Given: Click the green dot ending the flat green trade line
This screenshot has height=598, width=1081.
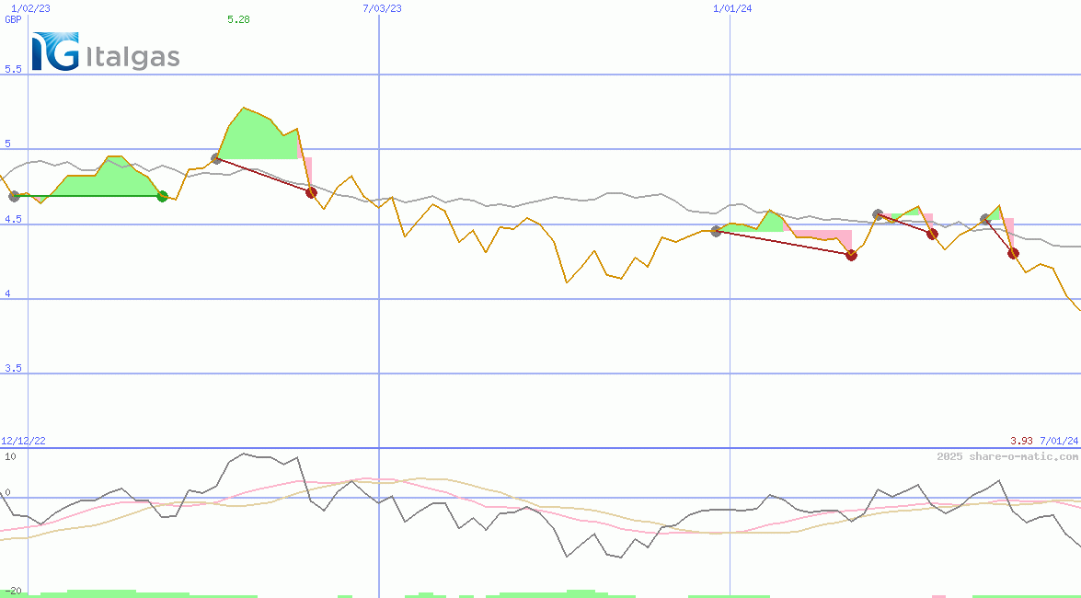Looking at the screenshot, I should [163, 196].
